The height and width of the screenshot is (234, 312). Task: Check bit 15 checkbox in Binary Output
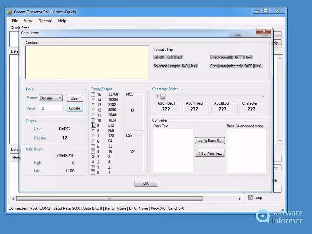pos(93,94)
